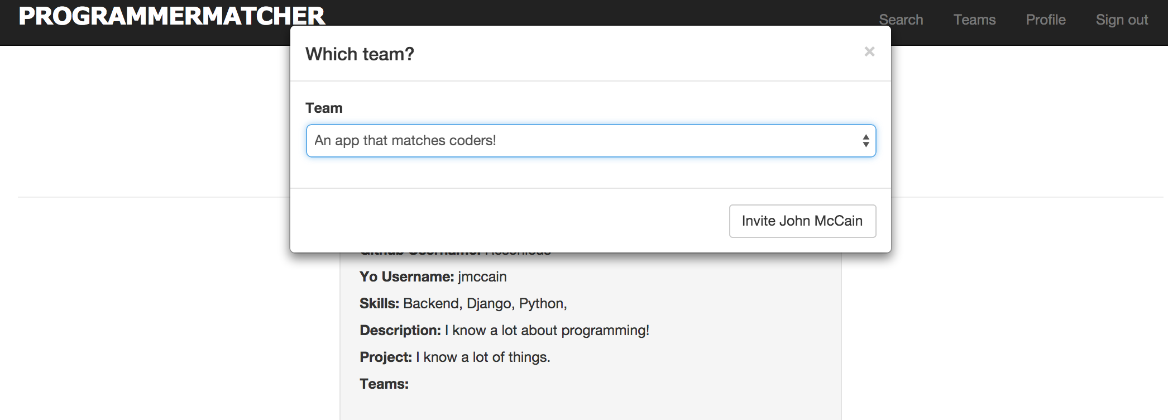Open the Profile navigation link

pyautogui.click(x=1046, y=20)
